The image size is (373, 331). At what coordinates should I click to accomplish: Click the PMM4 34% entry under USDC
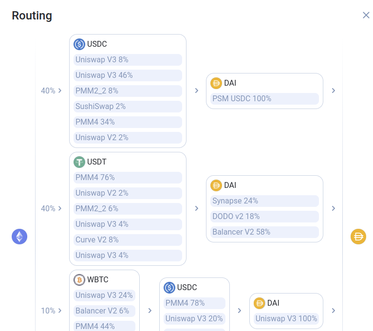tap(128, 122)
